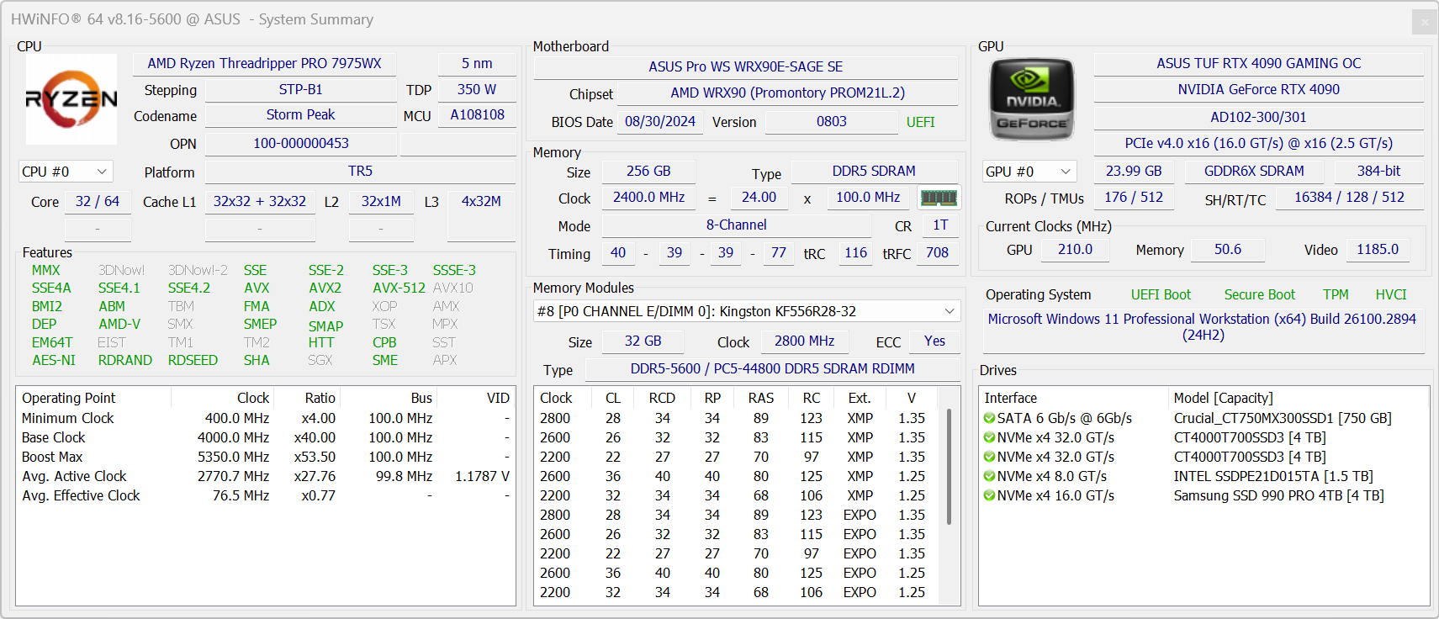Click the green memory module chip icon
Viewport: 1439px width, 619px height.
coord(939,198)
